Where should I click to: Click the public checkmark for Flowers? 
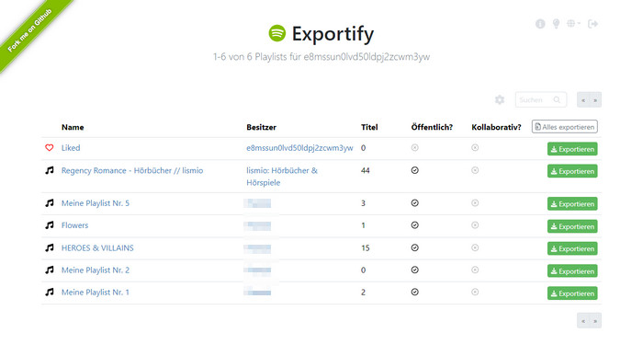(414, 225)
